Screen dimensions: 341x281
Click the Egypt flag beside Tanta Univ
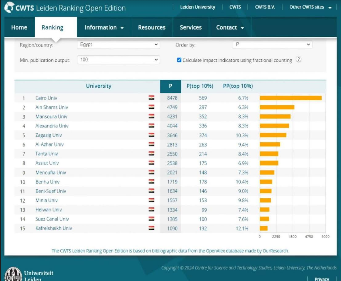pos(151,154)
